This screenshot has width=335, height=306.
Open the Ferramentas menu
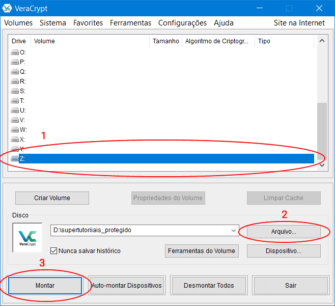[x=130, y=23]
